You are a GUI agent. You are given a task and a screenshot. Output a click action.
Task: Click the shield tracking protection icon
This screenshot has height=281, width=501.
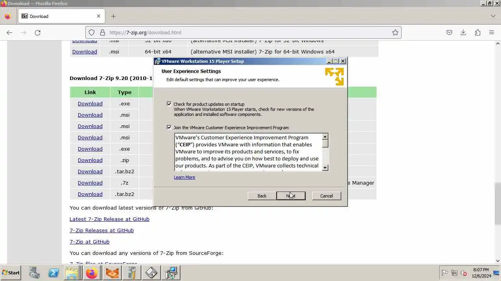coord(92,32)
